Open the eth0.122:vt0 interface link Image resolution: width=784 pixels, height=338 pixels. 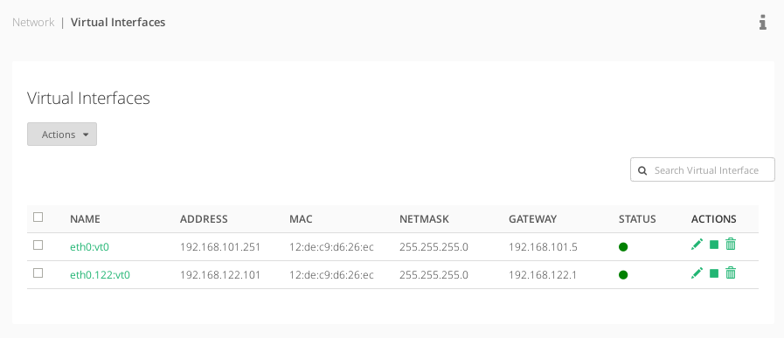coord(100,274)
